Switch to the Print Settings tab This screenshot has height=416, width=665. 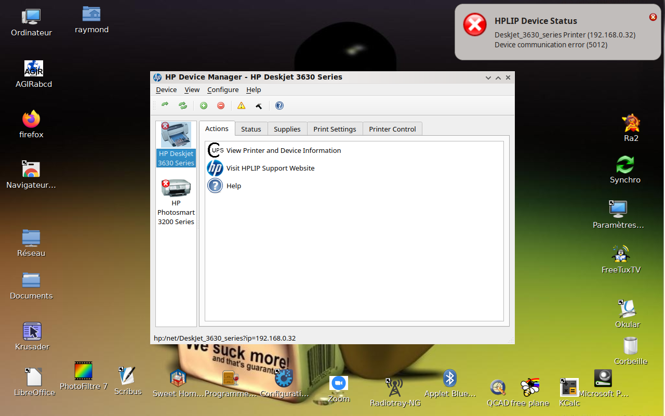point(335,129)
